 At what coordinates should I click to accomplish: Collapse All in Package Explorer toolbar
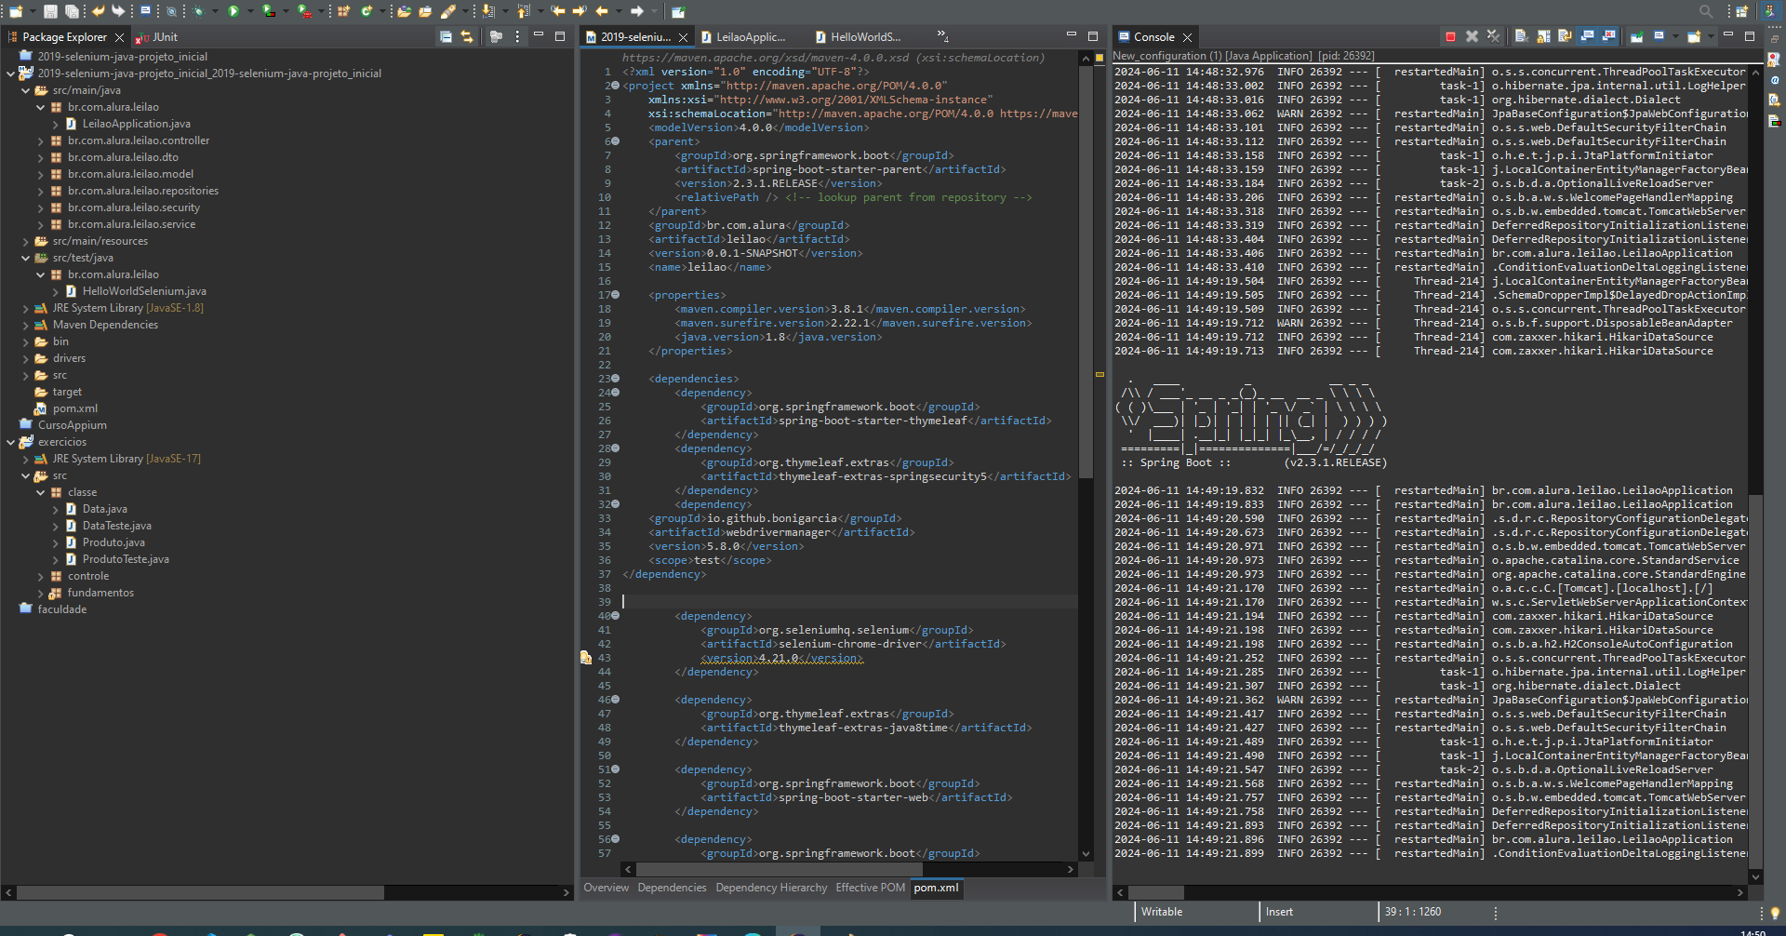coord(446,36)
